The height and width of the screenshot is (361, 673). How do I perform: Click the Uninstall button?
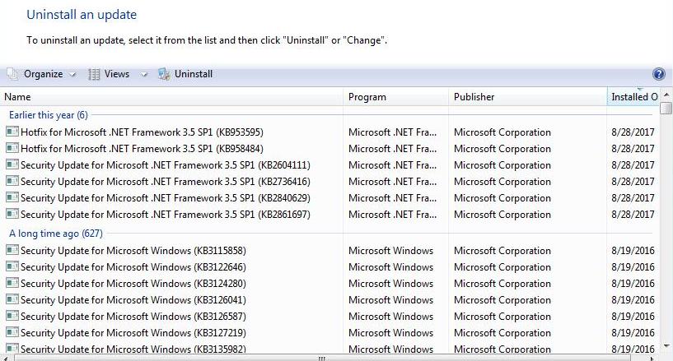coord(185,74)
